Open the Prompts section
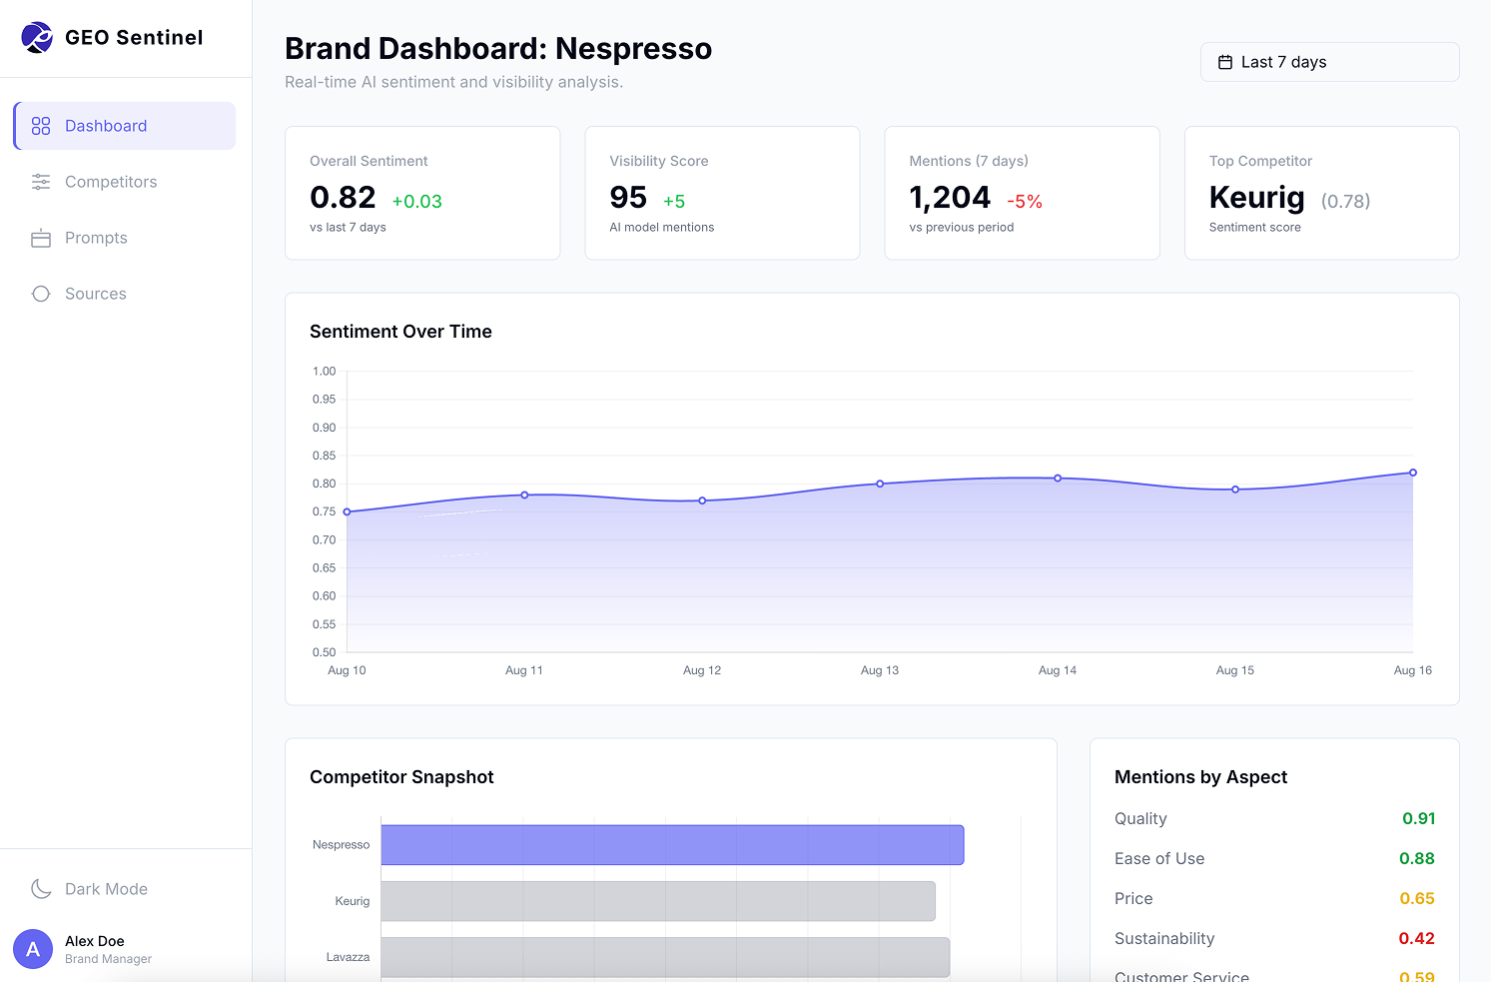Image resolution: width=1491 pixels, height=982 pixels. click(x=125, y=238)
